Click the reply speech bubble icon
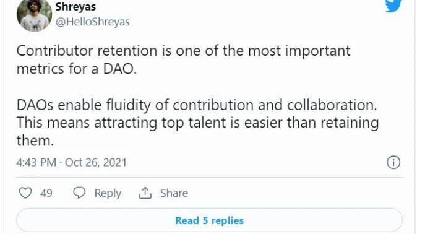 [x=79, y=193]
